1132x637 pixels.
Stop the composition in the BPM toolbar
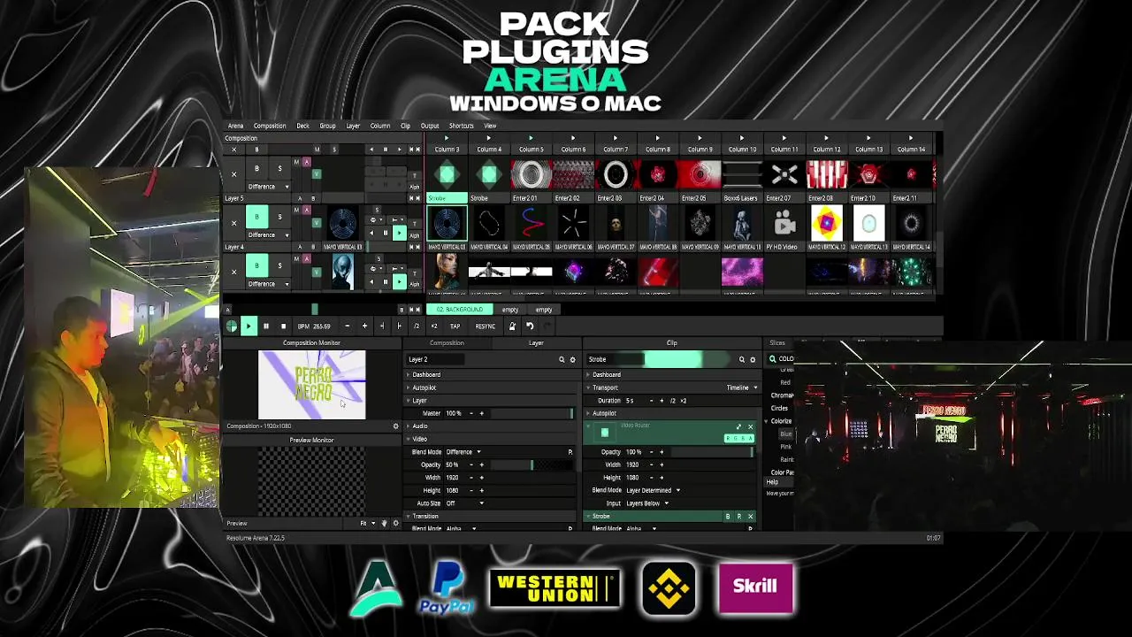pyautogui.click(x=283, y=326)
